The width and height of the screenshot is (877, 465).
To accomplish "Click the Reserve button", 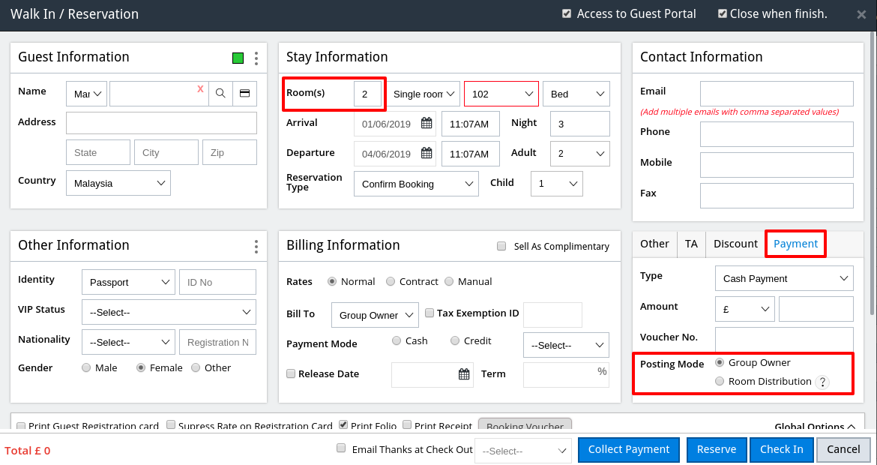I will click(717, 450).
